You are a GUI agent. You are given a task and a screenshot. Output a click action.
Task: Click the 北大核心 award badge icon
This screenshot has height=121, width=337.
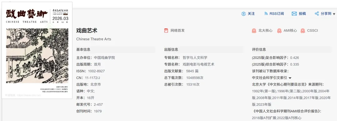coord(254,31)
